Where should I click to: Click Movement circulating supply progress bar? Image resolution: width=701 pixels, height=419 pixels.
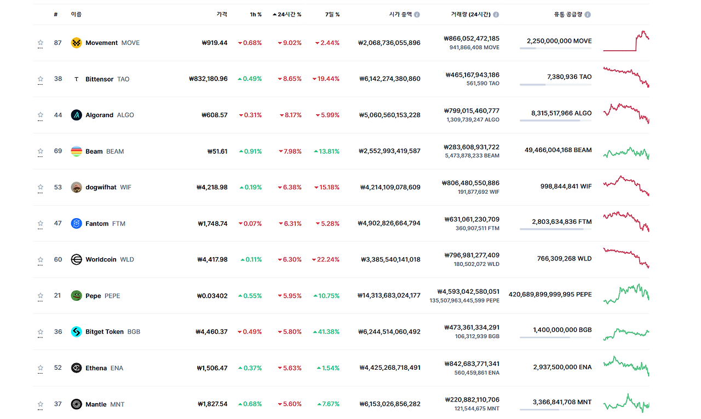[555, 49]
